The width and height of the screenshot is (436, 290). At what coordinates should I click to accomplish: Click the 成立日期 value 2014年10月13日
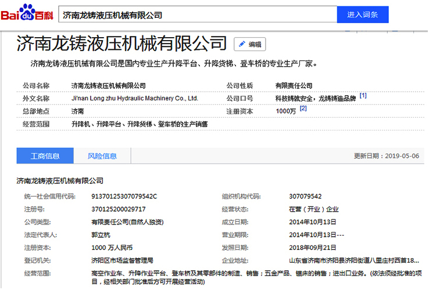coord(313,222)
